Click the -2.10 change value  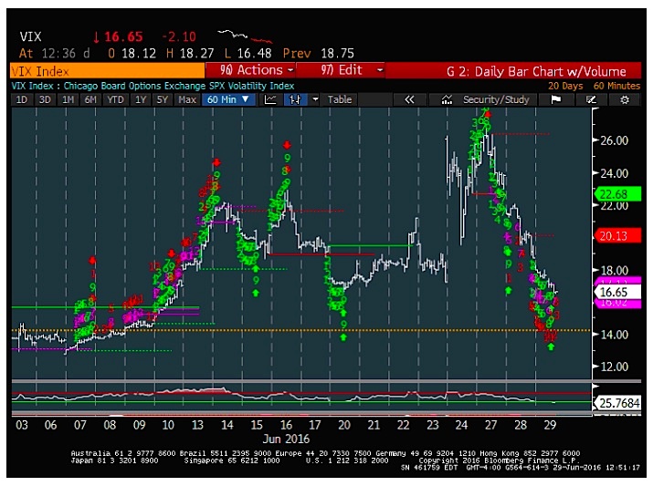pyautogui.click(x=179, y=36)
